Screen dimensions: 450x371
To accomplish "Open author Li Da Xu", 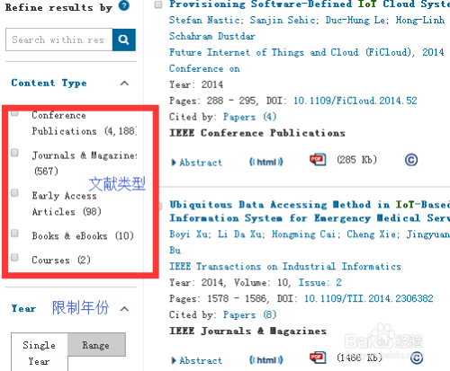I will (239, 234).
